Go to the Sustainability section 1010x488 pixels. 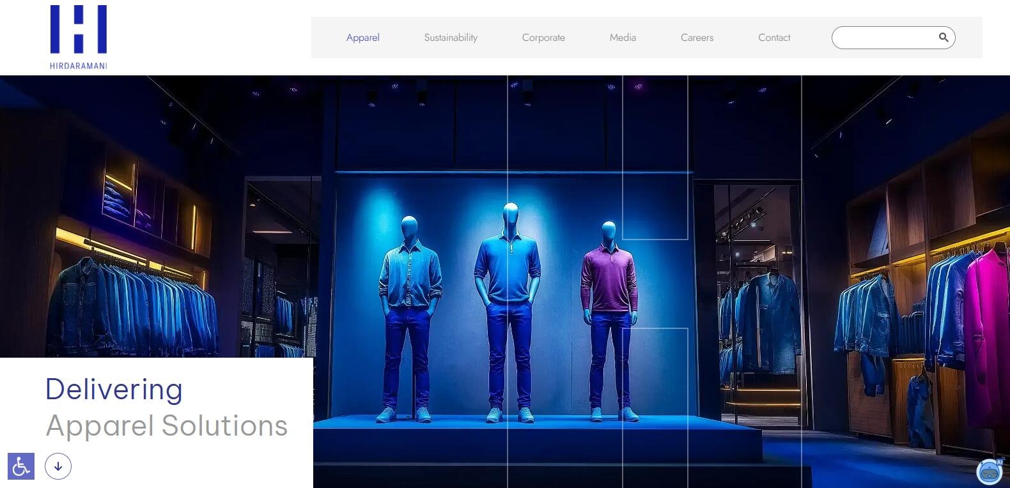(x=451, y=38)
